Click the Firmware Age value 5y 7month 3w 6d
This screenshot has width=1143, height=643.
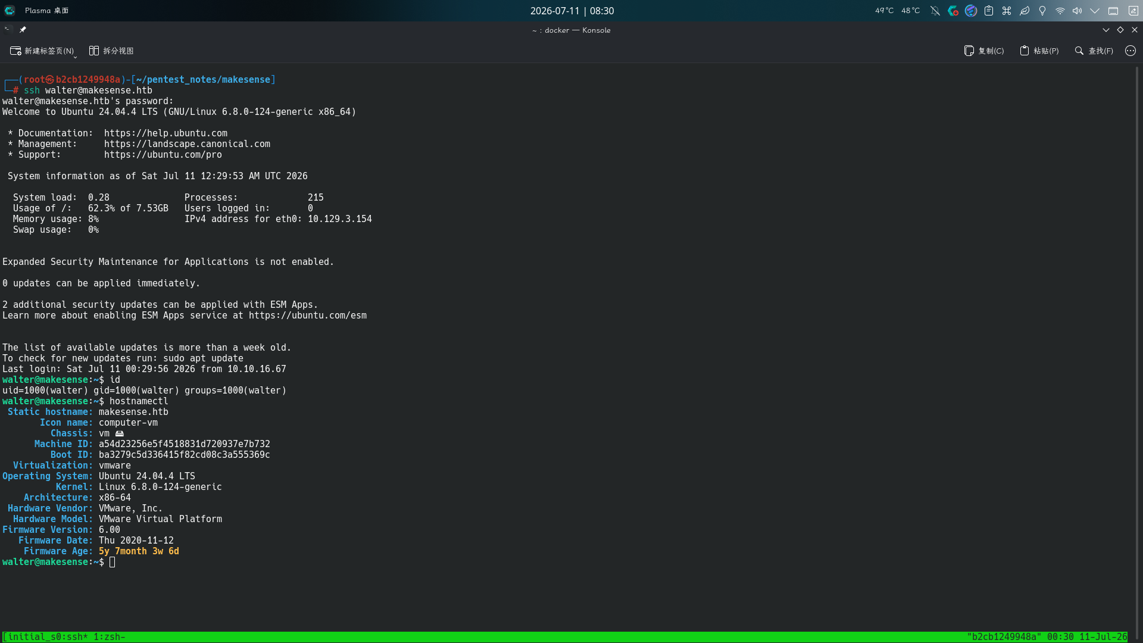139,551
